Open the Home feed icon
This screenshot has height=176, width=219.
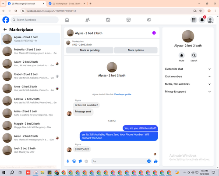click(x=67, y=20)
